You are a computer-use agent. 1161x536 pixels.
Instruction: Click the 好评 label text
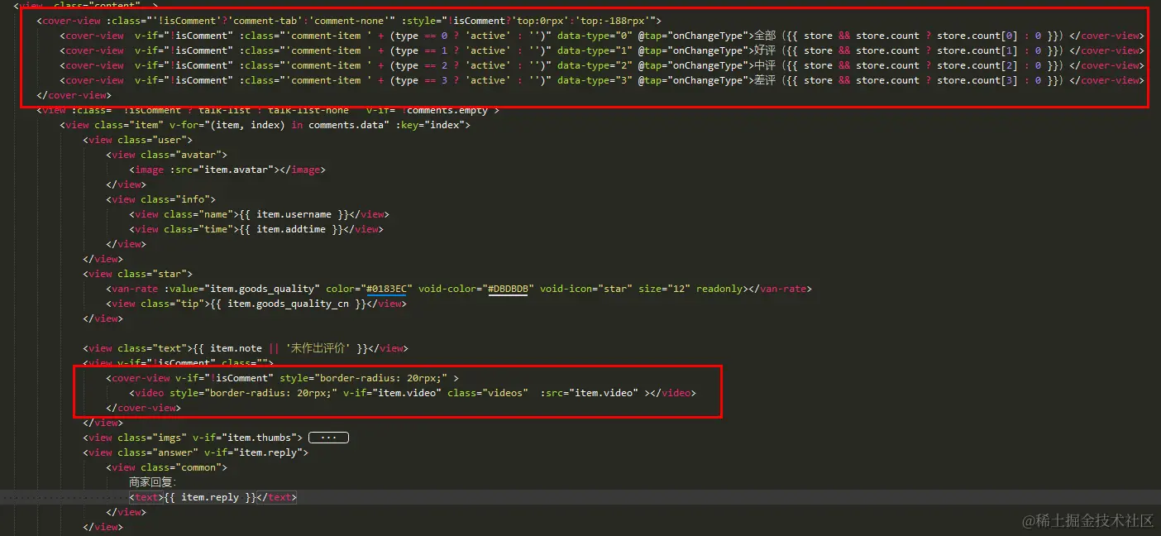click(763, 50)
